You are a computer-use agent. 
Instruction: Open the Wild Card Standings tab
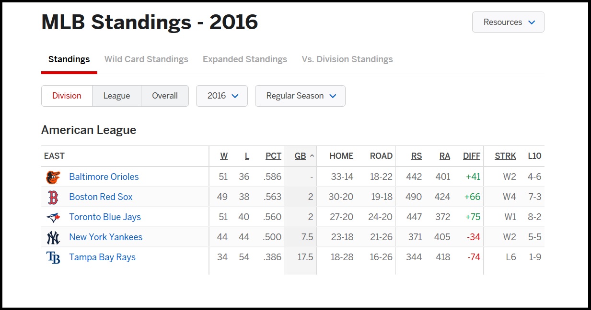[x=146, y=59]
